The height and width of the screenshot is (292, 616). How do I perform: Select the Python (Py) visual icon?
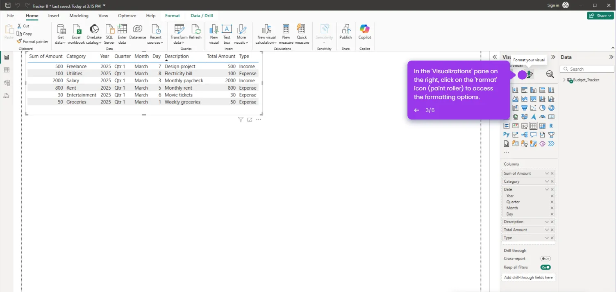(x=506, y=135)
